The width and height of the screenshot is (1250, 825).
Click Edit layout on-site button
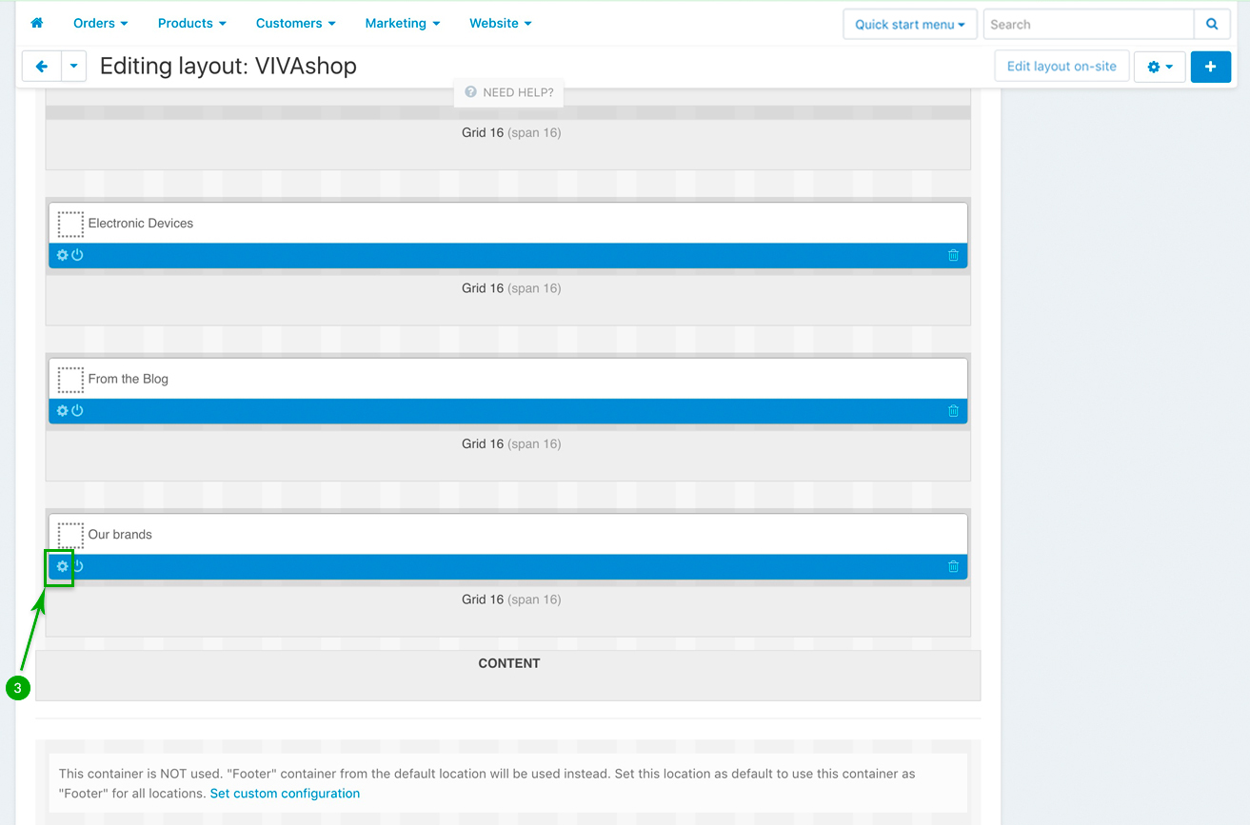click(x=1062, y=67)
